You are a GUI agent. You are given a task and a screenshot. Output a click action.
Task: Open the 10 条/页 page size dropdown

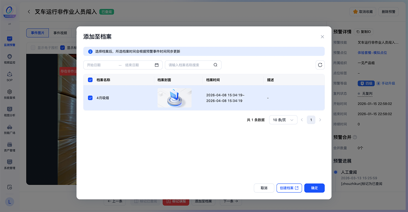[x=283, y=120]
